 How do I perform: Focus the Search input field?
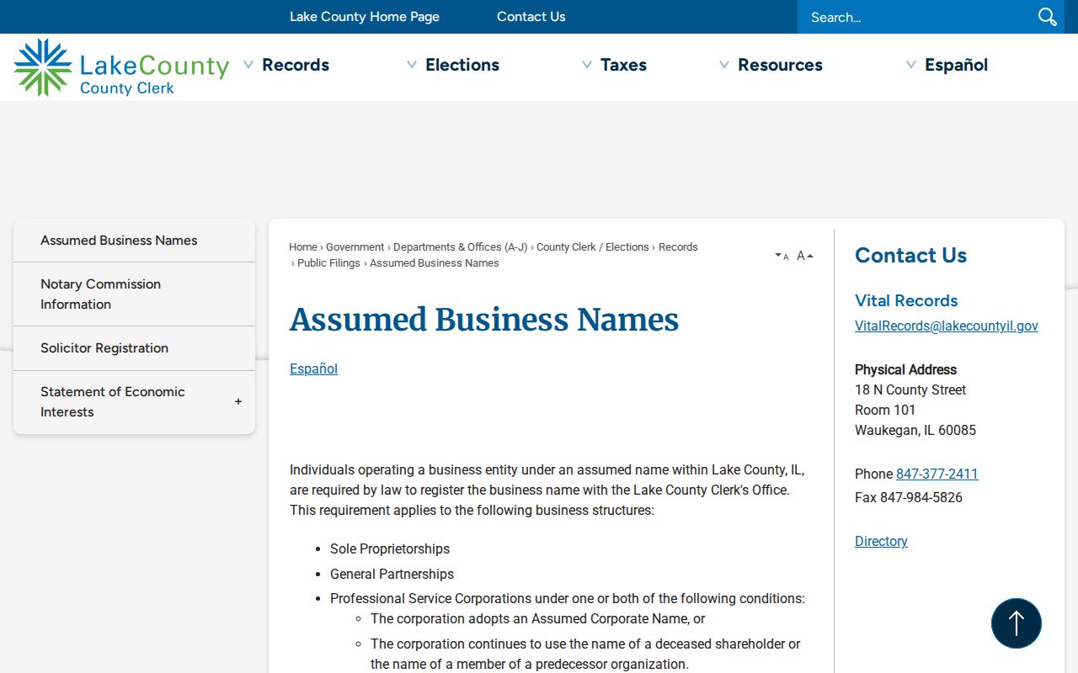pyautogui.click(x=915, y=17)
